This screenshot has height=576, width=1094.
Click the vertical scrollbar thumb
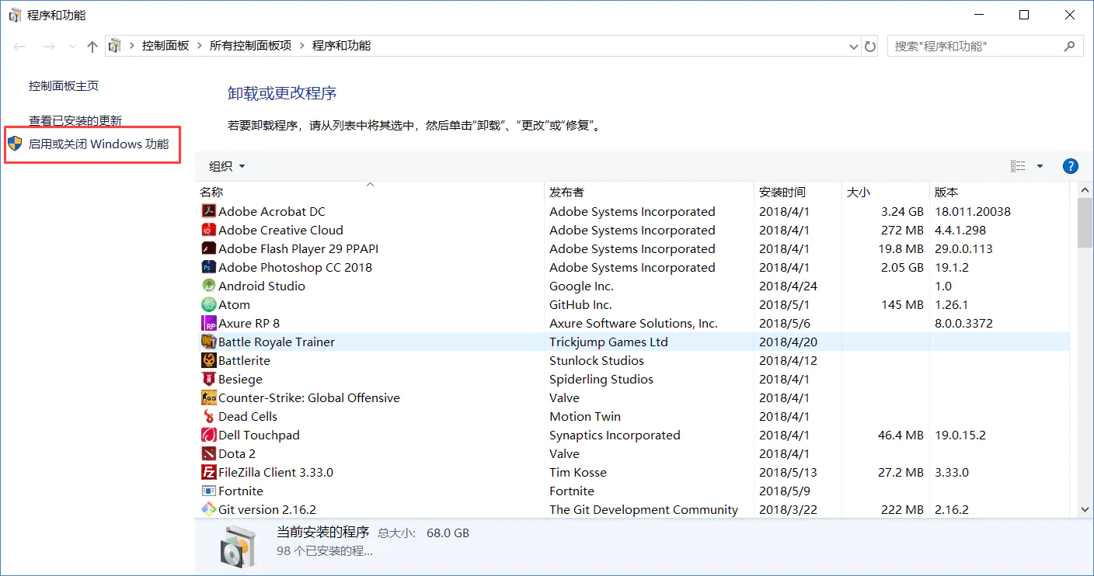click(1085, 223)
